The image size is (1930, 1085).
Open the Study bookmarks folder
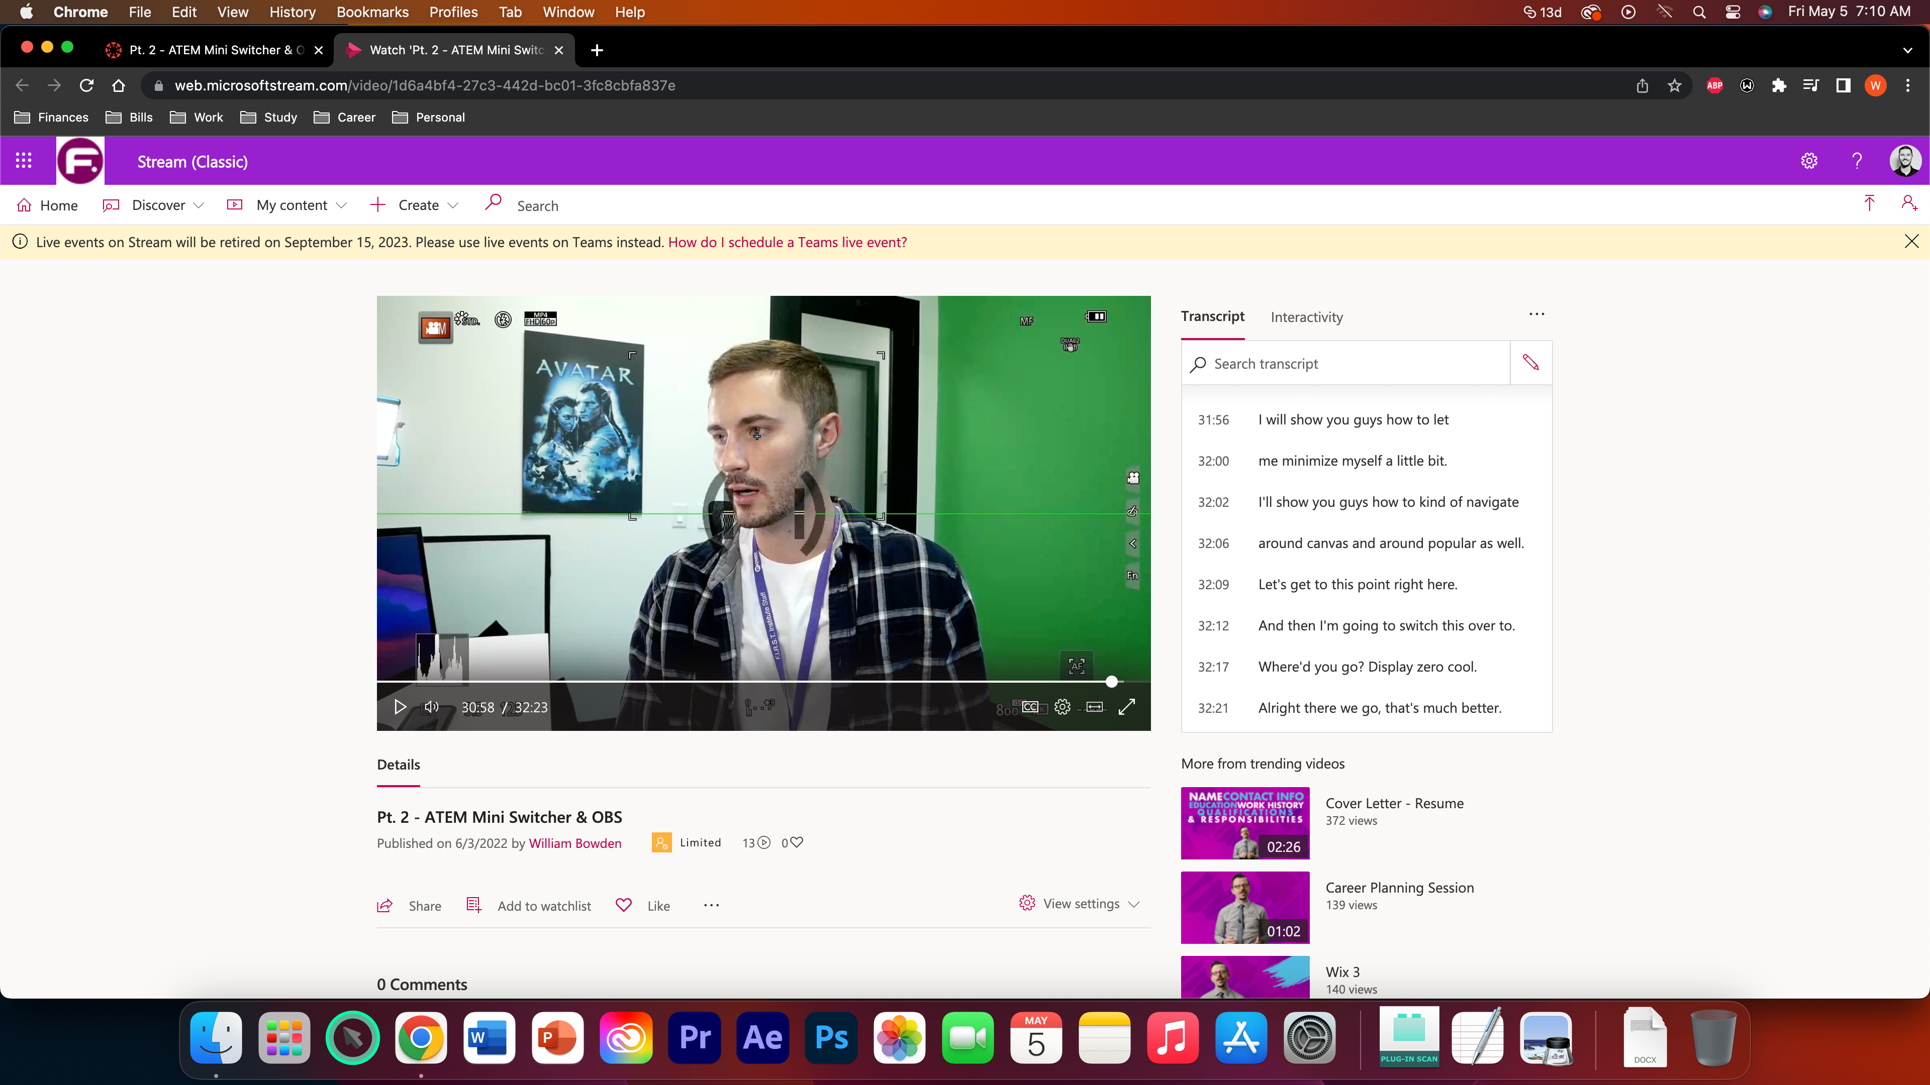269,118
